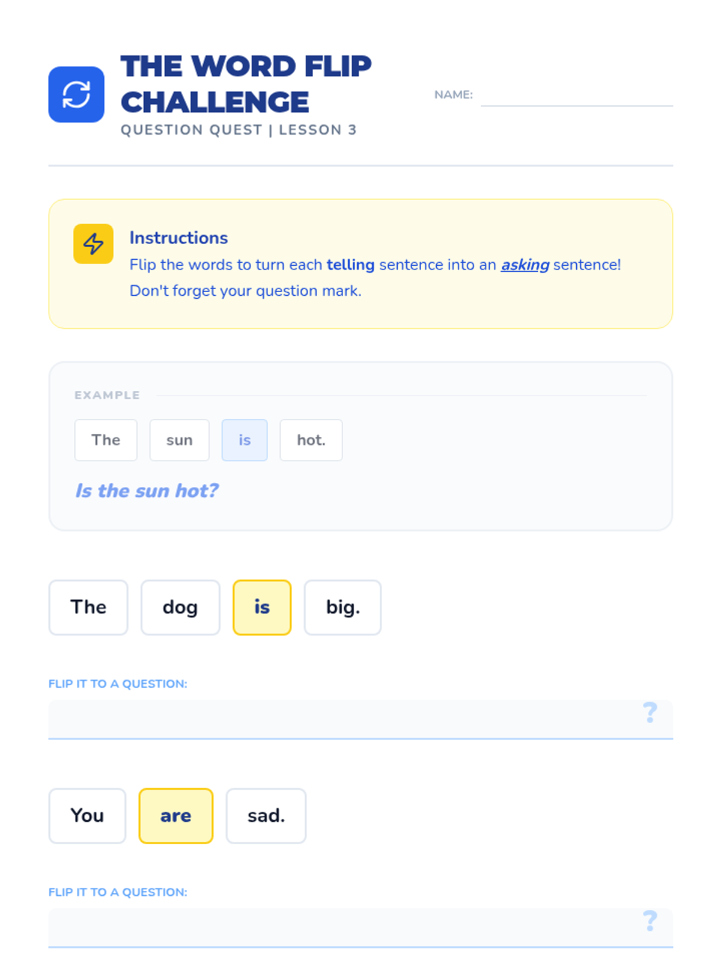The image size is (721, 962).
Task: Click the 'Is the sun hot?' example answer
Action: [x=147, y=491]
